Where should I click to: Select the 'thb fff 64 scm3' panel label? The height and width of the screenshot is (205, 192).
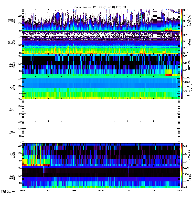[x=11, y=43]
